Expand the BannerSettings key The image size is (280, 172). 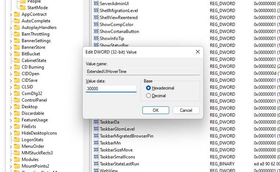[x=11, y=41]
